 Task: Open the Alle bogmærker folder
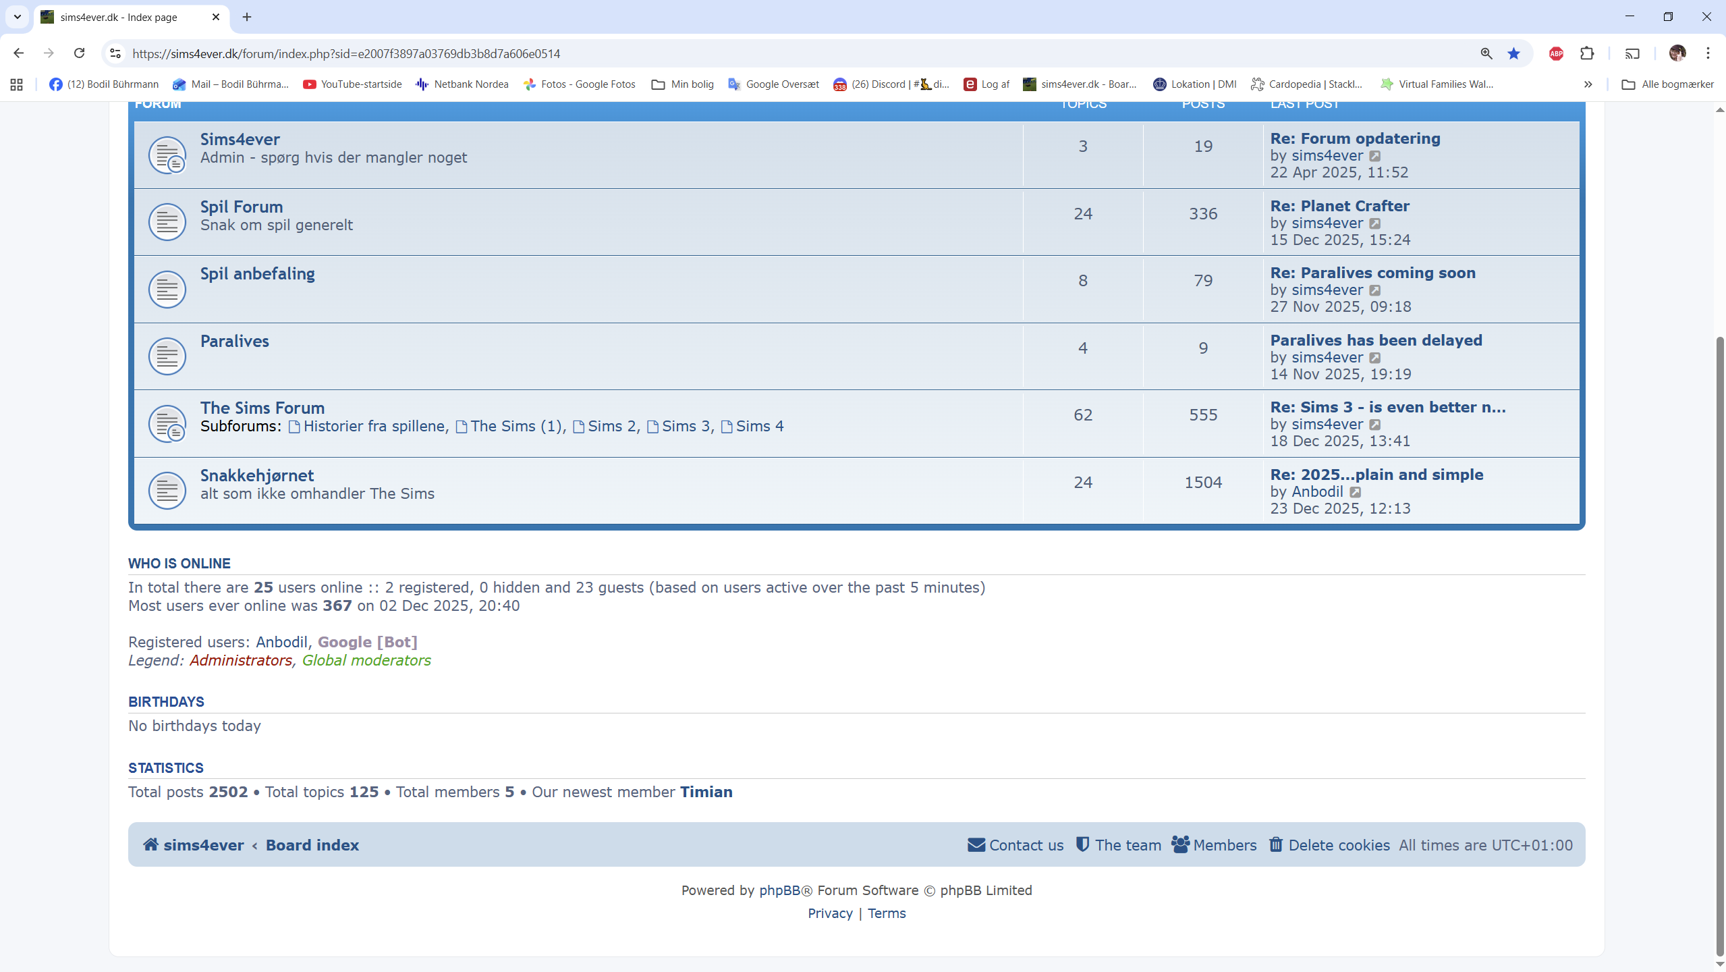pyautogui.click(x=1667, y=84)
